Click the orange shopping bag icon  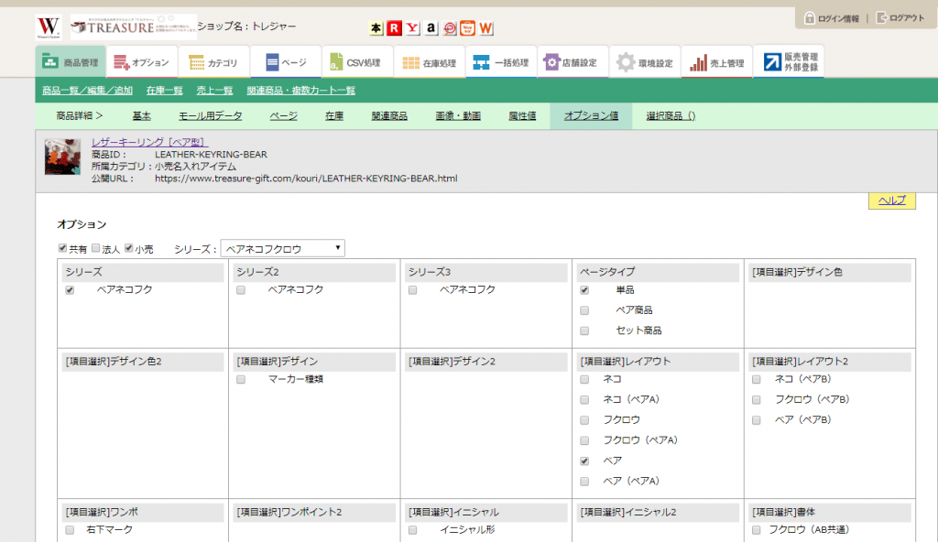point(467,28)
